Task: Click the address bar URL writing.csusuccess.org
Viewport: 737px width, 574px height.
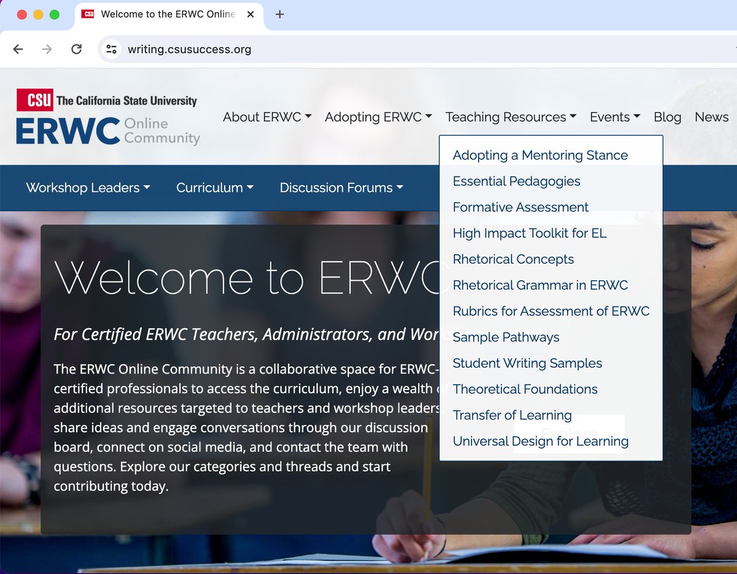Action: pos(189,50)
